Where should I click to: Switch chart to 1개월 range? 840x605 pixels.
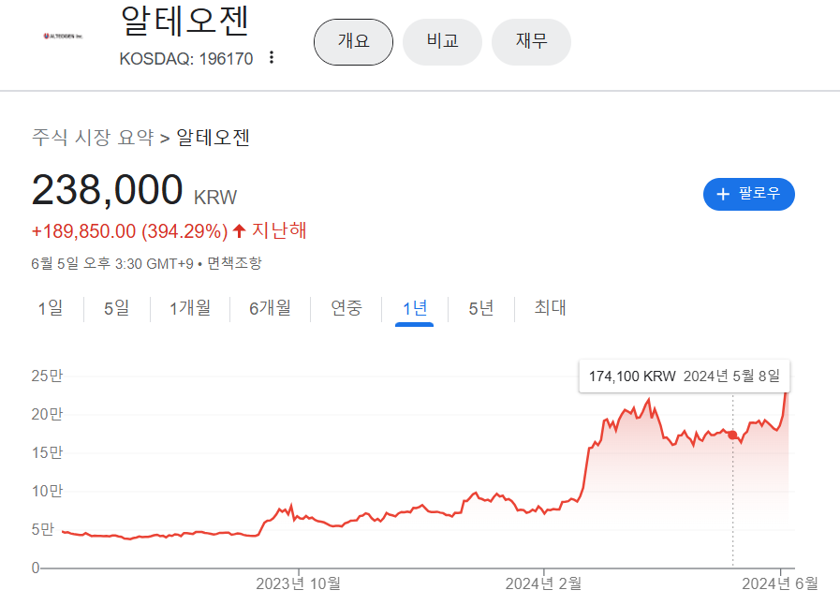click(x=190, y=308)
